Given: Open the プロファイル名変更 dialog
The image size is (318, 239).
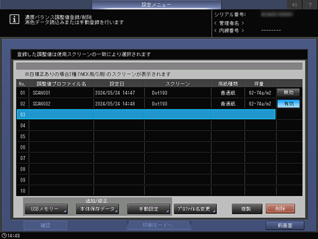Looking at the screenshot, I should [x=195, y=209].
